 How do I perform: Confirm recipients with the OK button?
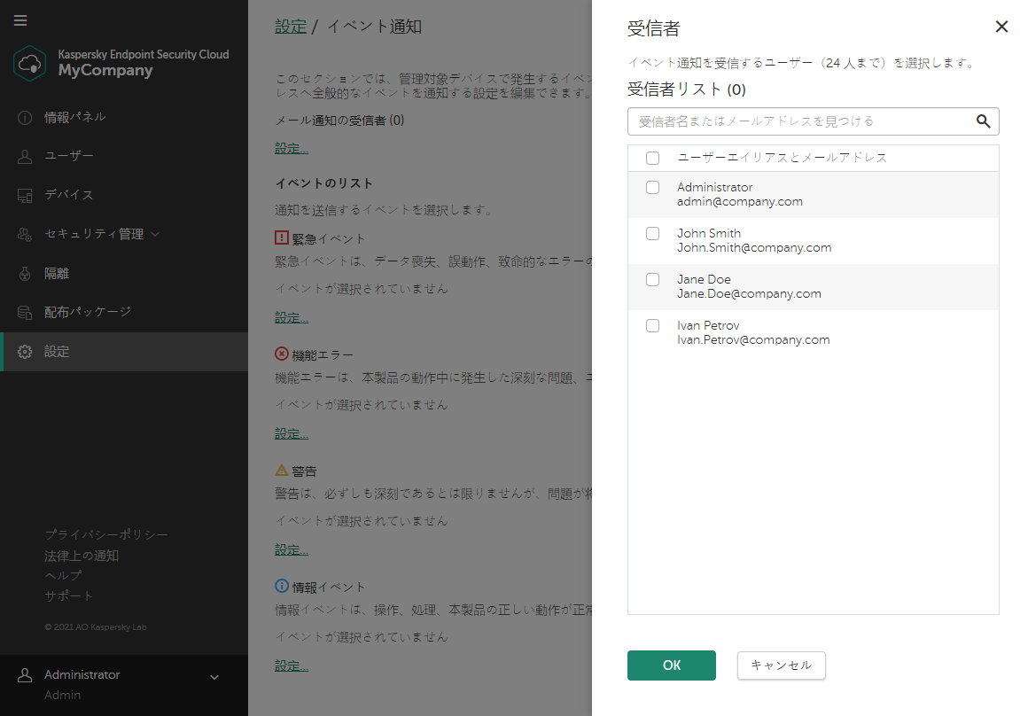[671, 665]
